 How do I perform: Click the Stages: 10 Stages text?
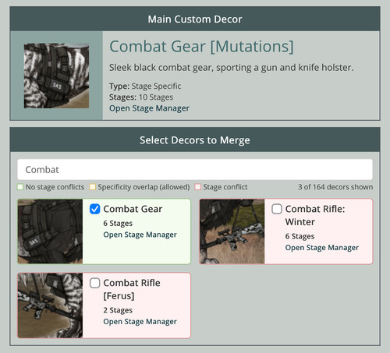click(141, 97)
